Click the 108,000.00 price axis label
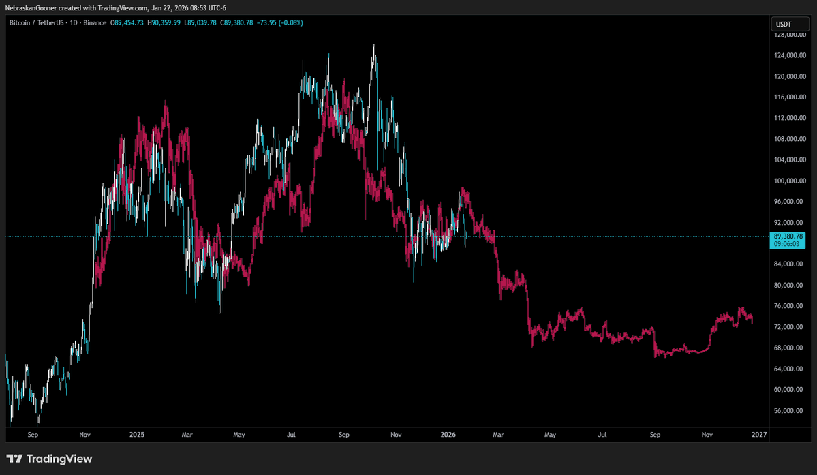817x475 pixels. pyautogui.click(x=790, y=139)
